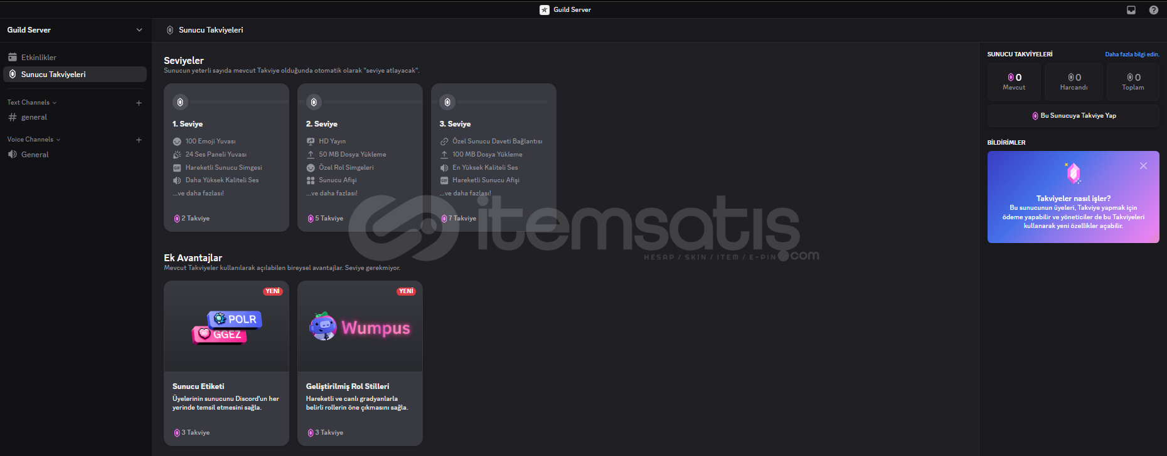This screenshot has height=456, width=1167.
Task: Click the Daha Yüksek Kaliteli Ses icon
Action: click(177, 180)
